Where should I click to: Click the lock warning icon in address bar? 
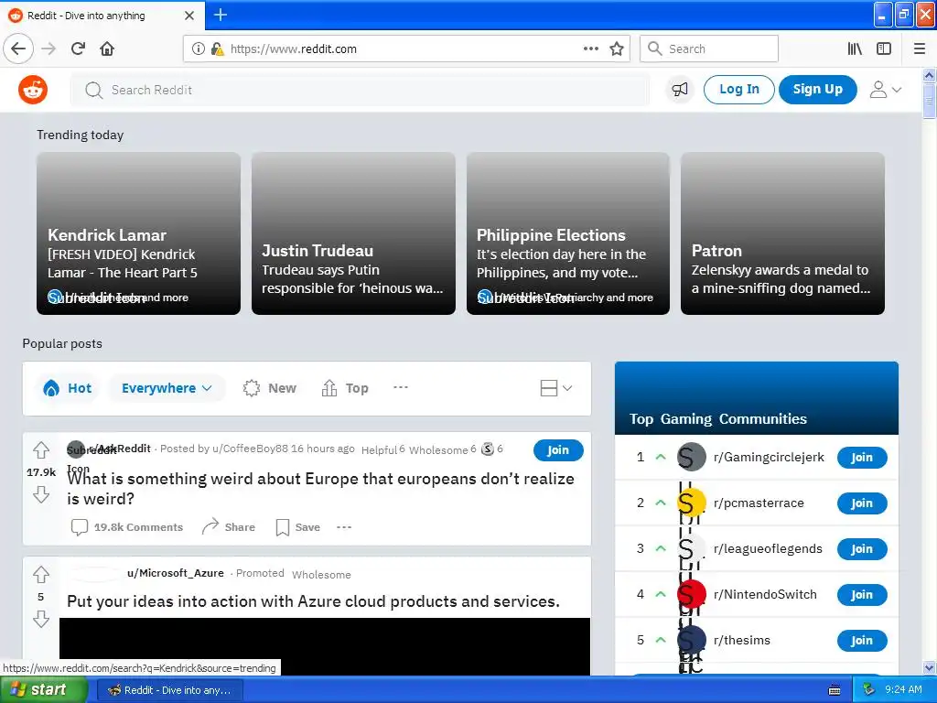[217, 49]
